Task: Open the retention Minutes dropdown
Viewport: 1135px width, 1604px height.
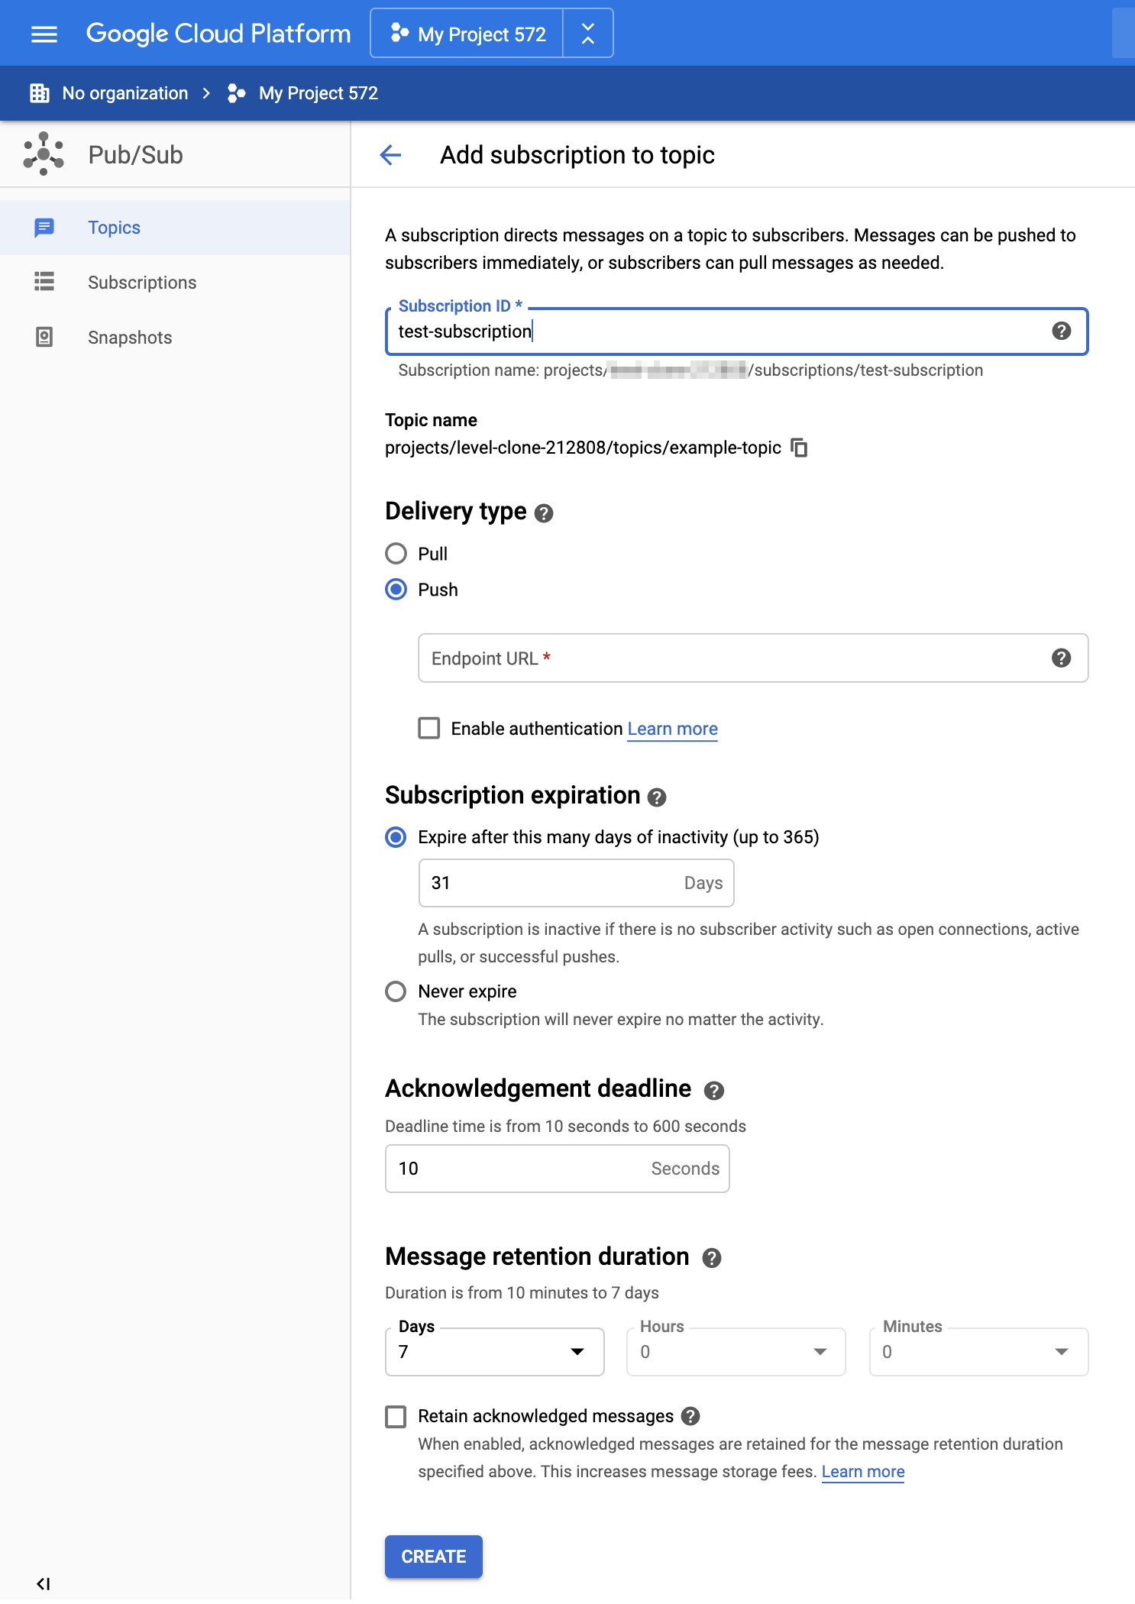Action: [x=979, y=1352]
